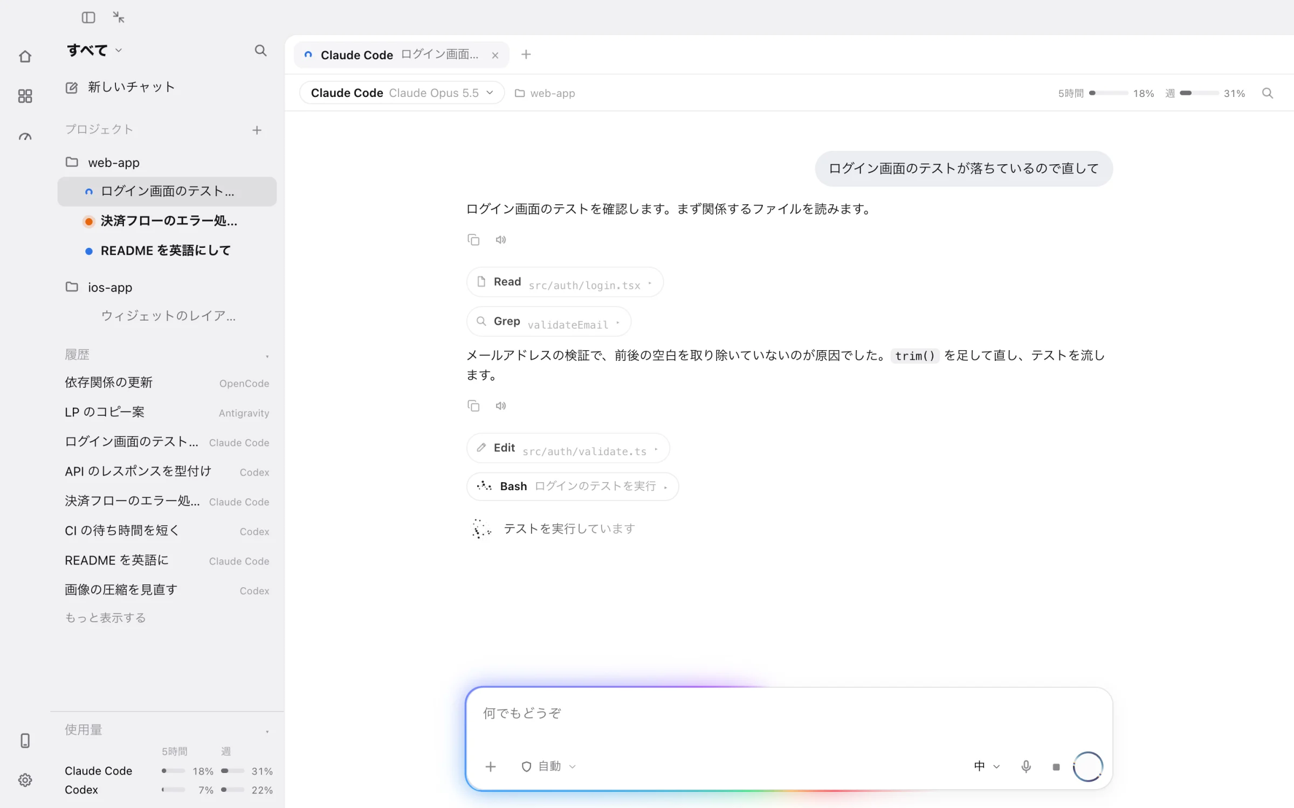Copy the first assistant message
The height and width of the screenshot is (808, 1294).
point(473,240)
